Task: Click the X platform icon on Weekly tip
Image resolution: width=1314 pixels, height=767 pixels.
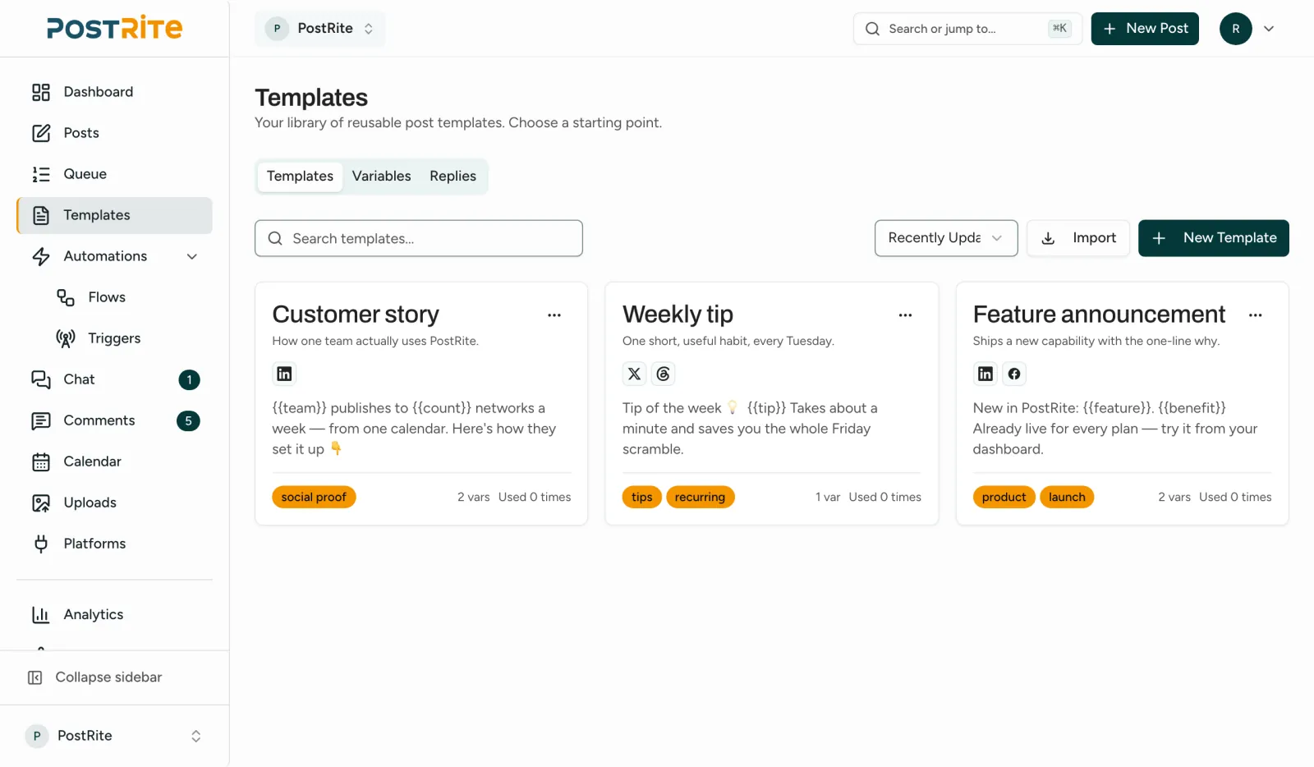Action: pos(634,374)
